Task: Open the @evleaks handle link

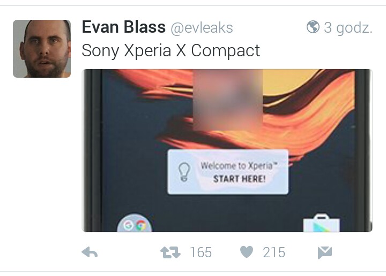Action: [202, 27]
